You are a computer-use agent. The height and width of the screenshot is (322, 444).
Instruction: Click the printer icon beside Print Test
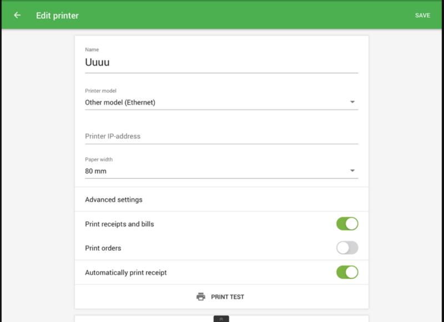[x=201, y=297]
